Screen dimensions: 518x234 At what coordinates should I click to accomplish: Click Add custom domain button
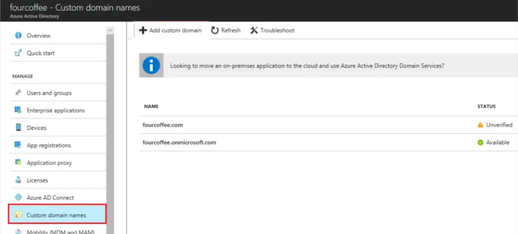point(170,30)
